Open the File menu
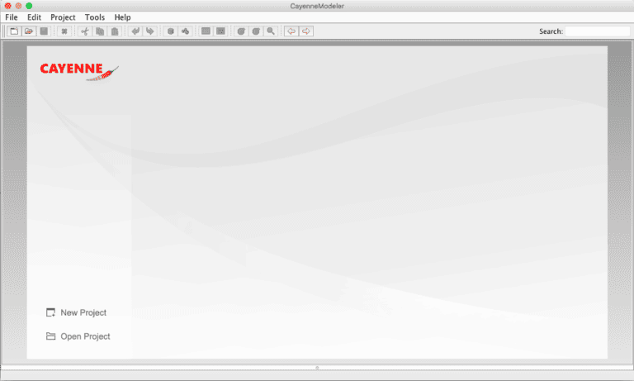Image resolution: width=634 pixels, height=381 pixels. (12, 17)
